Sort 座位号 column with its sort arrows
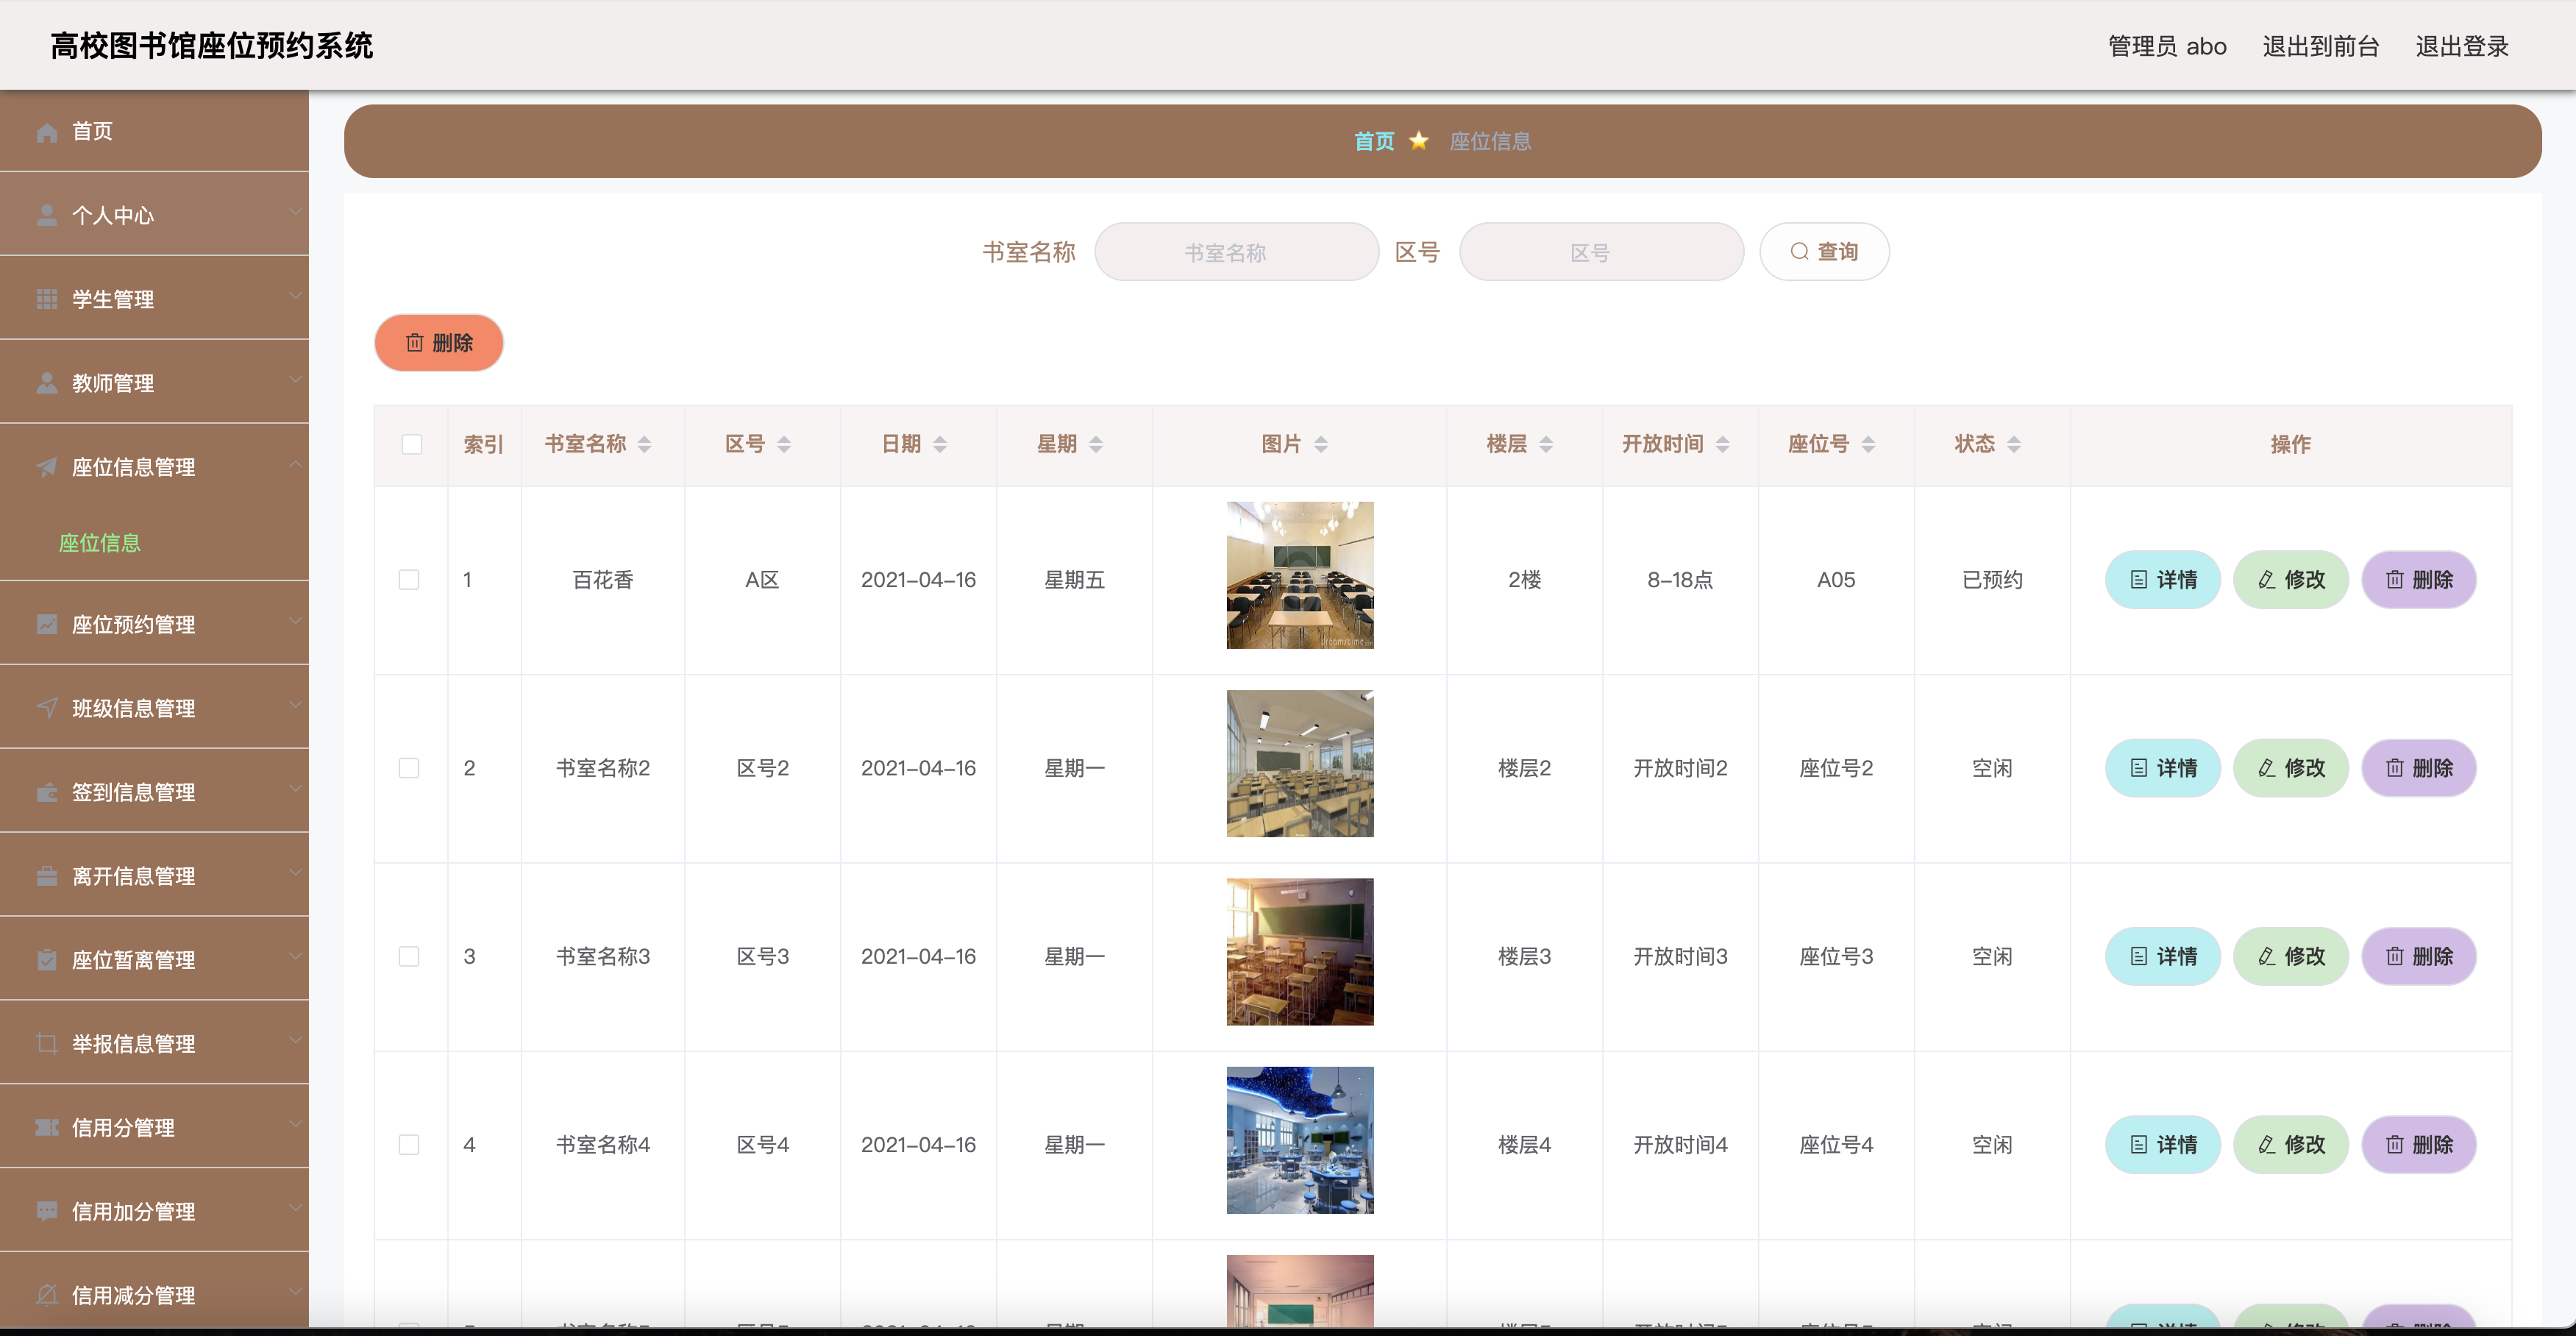Image resolution: width=2576 pixels, height=1336 pixels. pos(1868,445)
